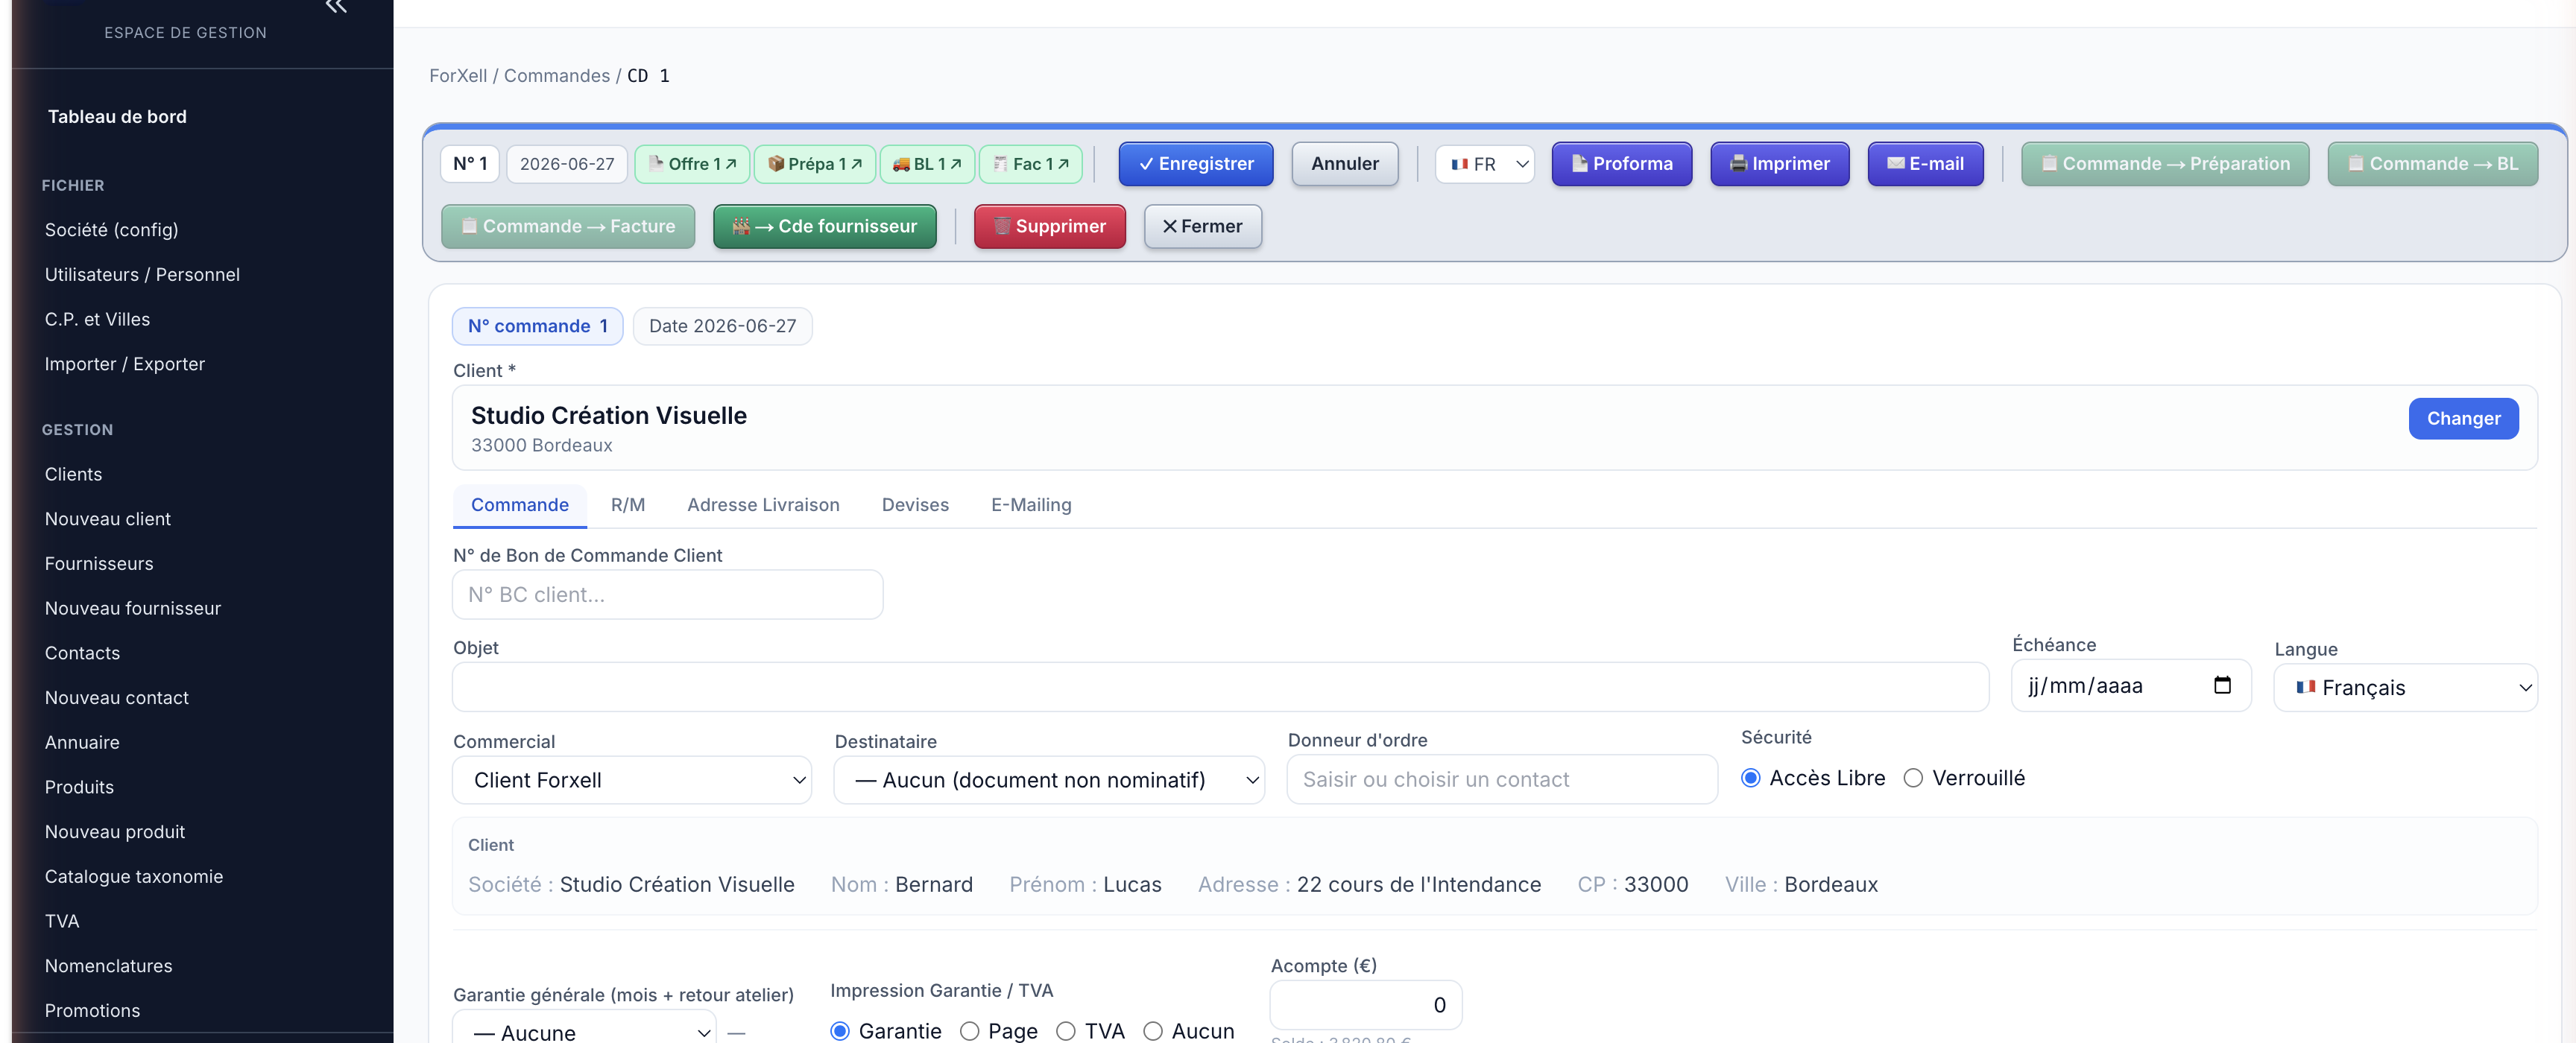Open TVA settings in sidebar
Viewport: 2576px width, 1043px height.
pos(61,922)
